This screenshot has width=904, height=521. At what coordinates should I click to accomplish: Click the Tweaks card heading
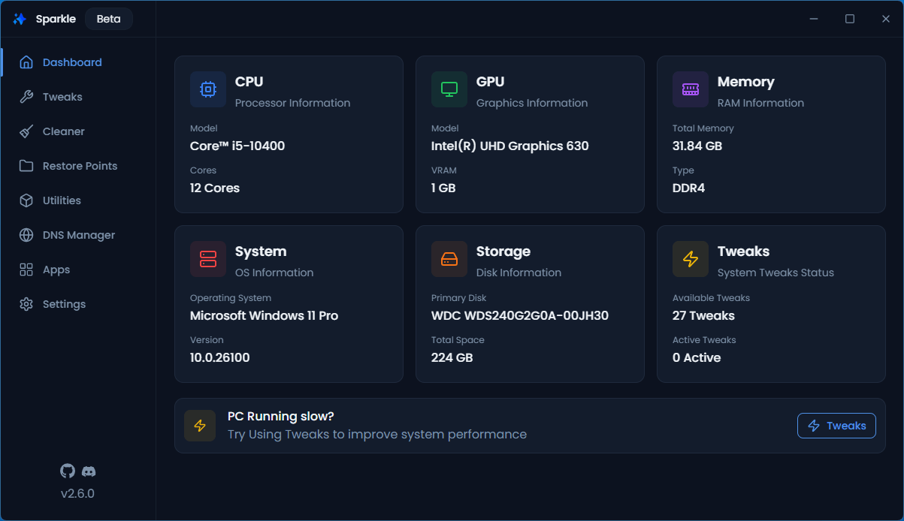pyautogui.click(x=744, y=251)
